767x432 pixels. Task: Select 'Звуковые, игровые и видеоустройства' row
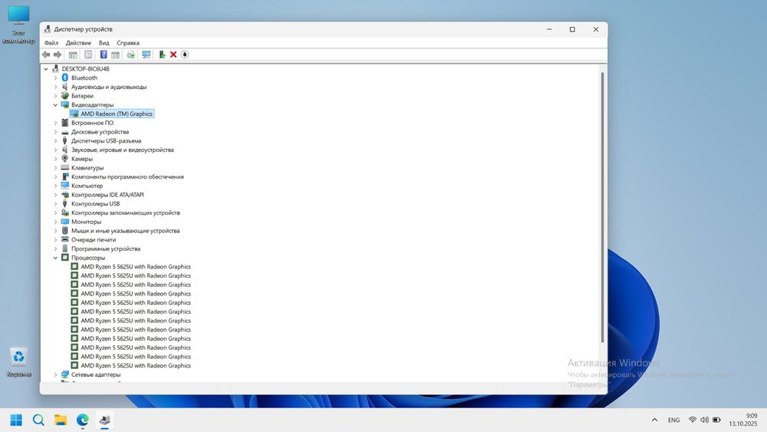(x=122, y=150)
